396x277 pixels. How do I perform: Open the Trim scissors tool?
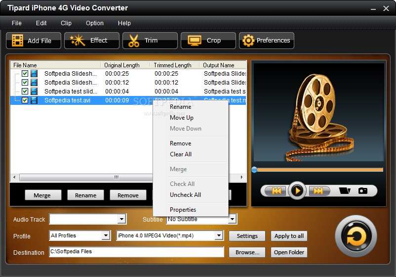150,41
